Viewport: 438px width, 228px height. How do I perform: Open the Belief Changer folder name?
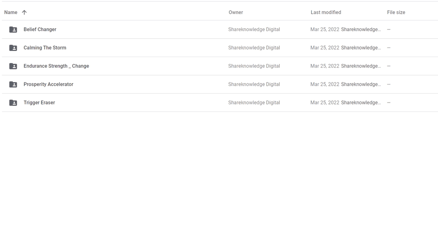pyautogui.click(x=40, y=30)
